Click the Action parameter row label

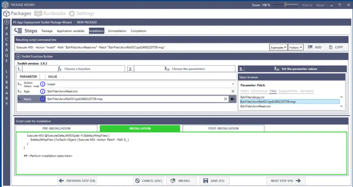[28, 83]
